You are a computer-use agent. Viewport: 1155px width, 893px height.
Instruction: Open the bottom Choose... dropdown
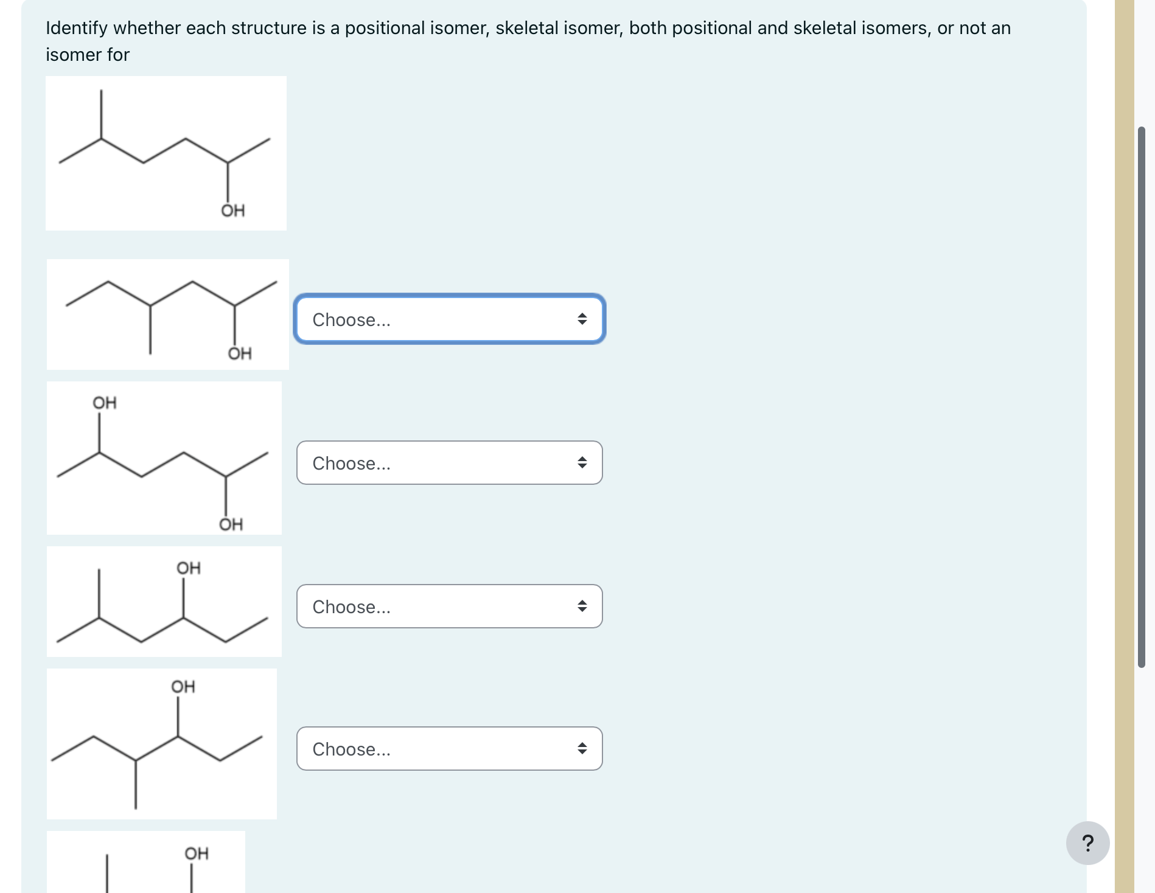449,749
